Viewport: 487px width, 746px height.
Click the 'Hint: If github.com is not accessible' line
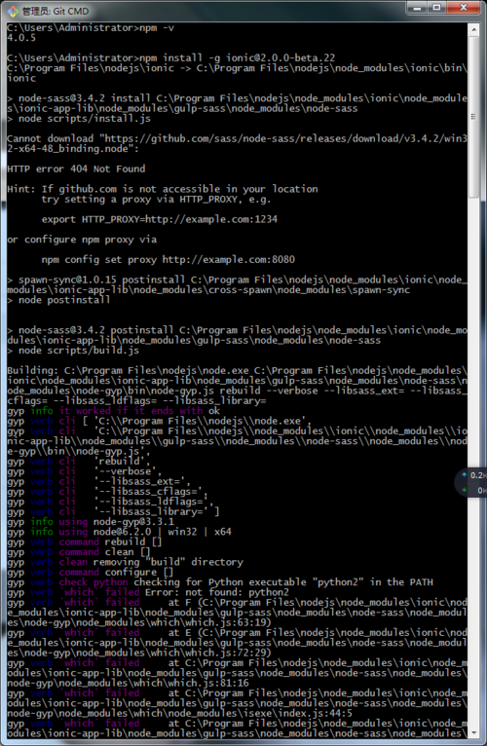pos(163,189)
